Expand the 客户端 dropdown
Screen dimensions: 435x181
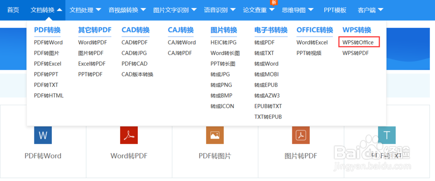(x=381, y=10)
